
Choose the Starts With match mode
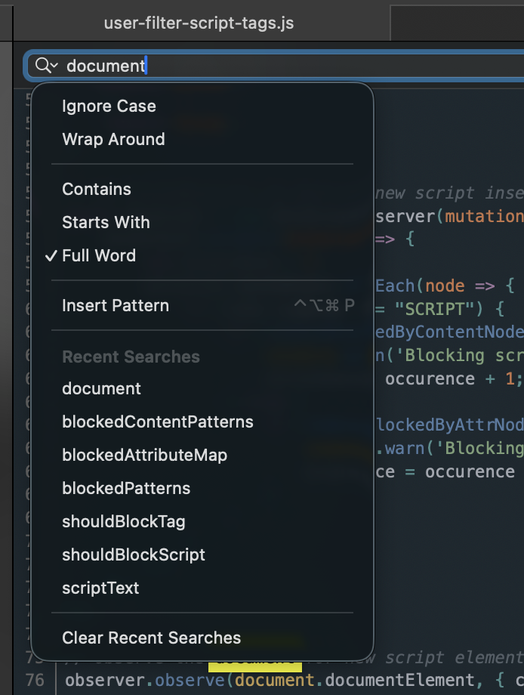click(x=106, y=222)
